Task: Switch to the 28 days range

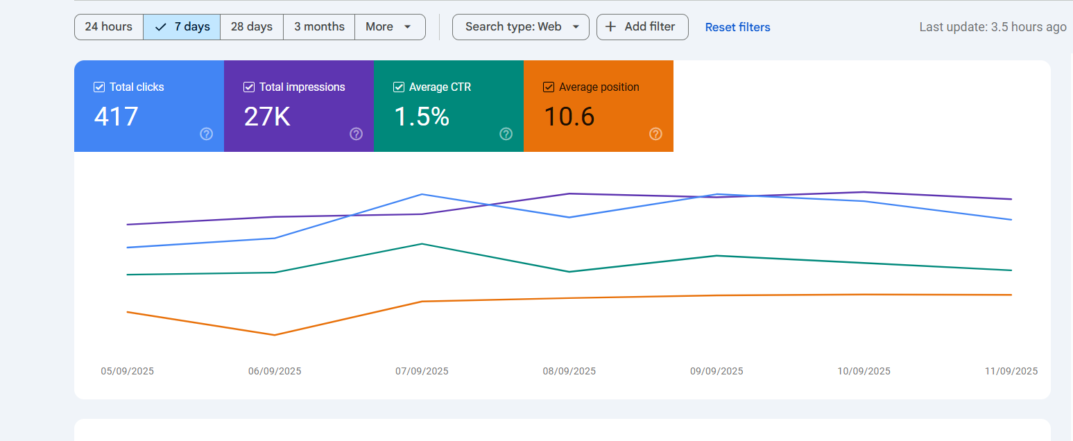Action: (x=251, y=27)
